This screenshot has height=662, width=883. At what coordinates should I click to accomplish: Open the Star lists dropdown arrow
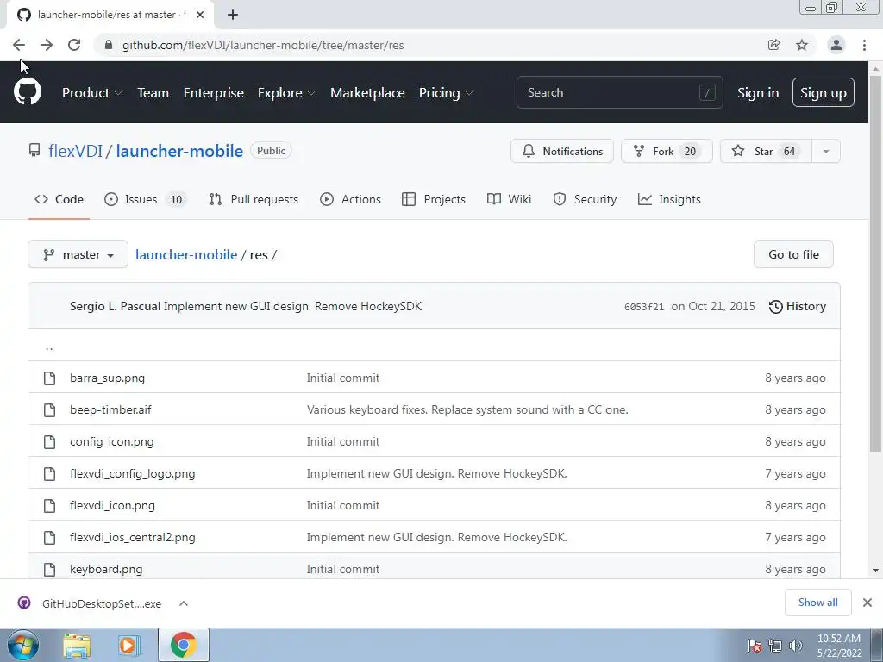click(x=825, y=151)
